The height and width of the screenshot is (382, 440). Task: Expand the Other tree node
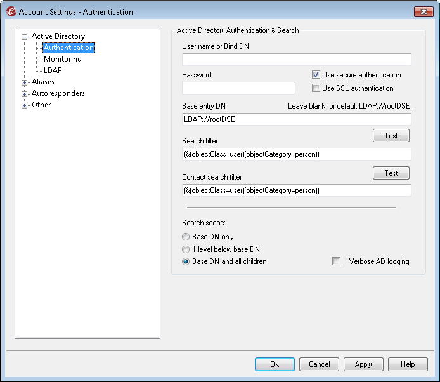(x=25, y=105)
